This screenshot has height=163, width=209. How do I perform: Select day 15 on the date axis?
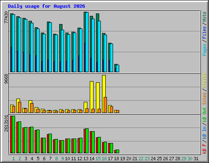pos(98,159)
